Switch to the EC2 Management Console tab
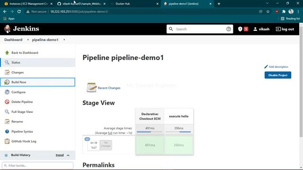The width and height of the screenshot is (303, 170). pyautogui.click(x=28, y=4)
